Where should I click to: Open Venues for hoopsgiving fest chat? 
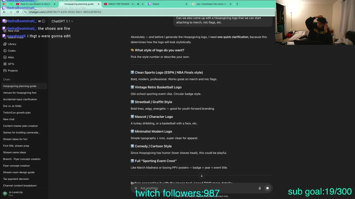click(24, 93)
